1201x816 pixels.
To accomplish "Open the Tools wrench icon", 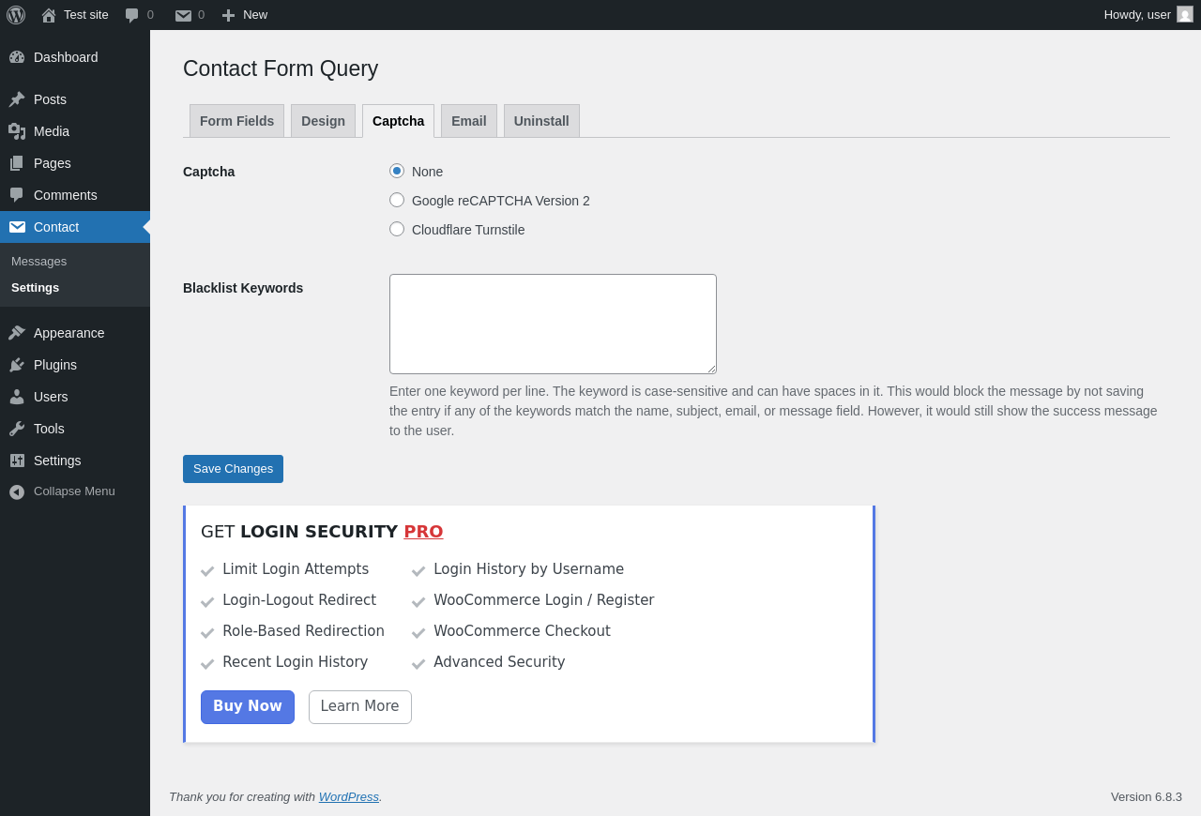I will pyautogui.click(x=17, y=429).
